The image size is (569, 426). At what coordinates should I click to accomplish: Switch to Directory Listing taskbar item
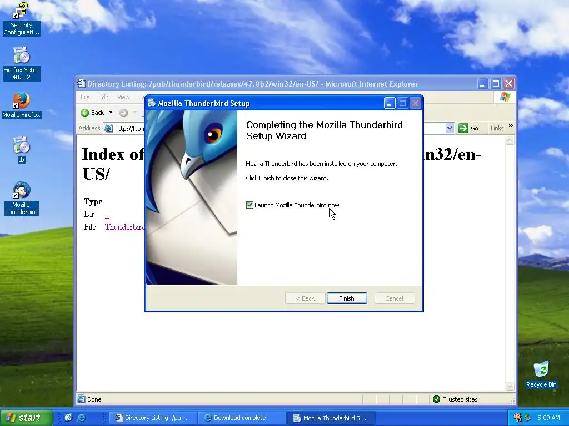tap(153, 418)
